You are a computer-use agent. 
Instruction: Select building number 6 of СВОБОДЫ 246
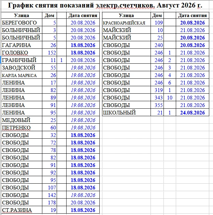point(170,82)
